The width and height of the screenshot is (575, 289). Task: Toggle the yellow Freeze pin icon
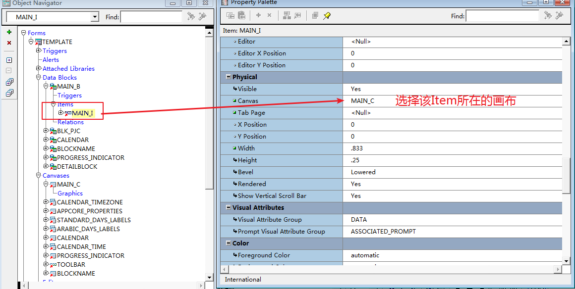327,16
